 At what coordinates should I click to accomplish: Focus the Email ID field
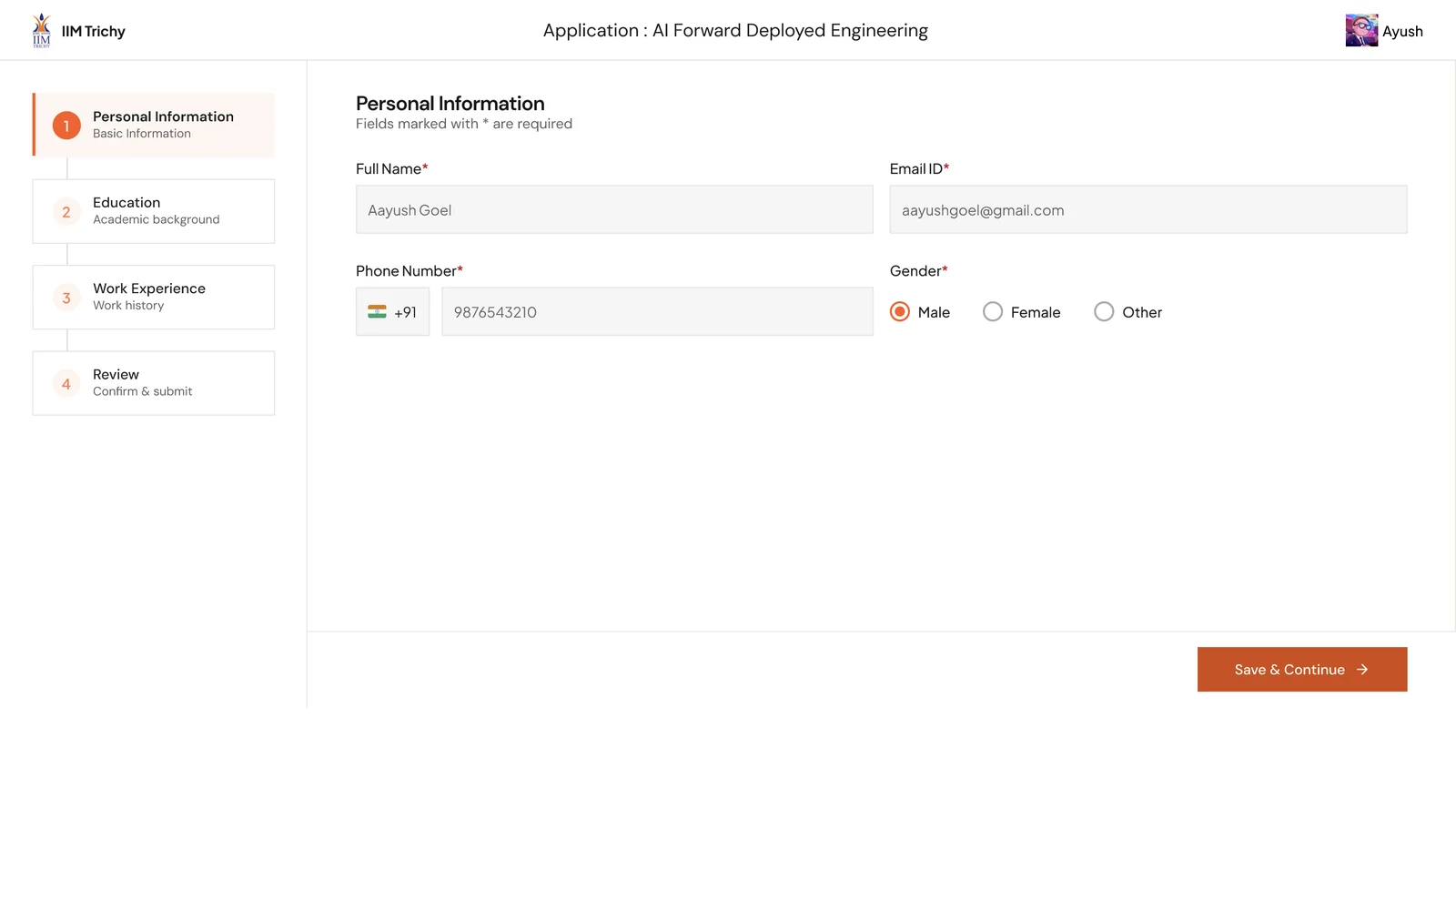coord(1148,209)
